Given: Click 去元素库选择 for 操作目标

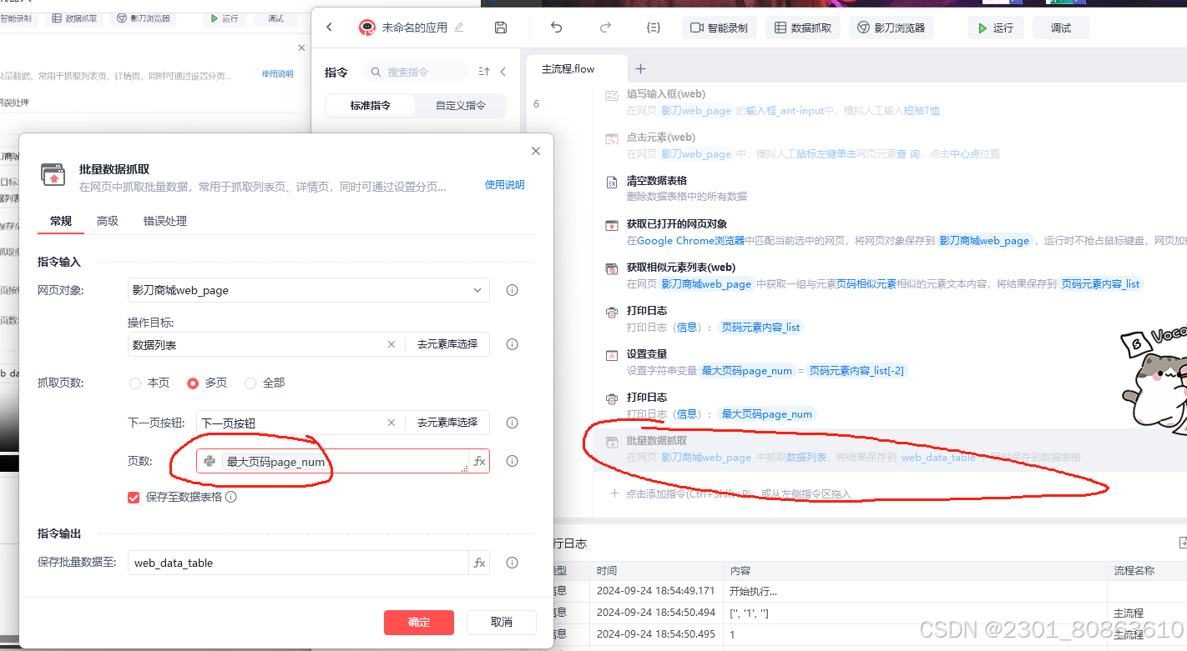Looking at the screenshot, I should coord(447,343).
